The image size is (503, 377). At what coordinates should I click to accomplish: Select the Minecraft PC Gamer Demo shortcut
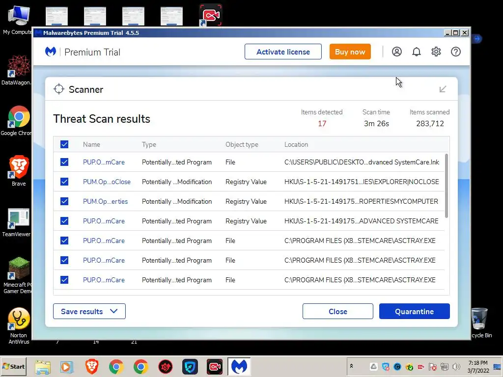(x=17, y=275)
